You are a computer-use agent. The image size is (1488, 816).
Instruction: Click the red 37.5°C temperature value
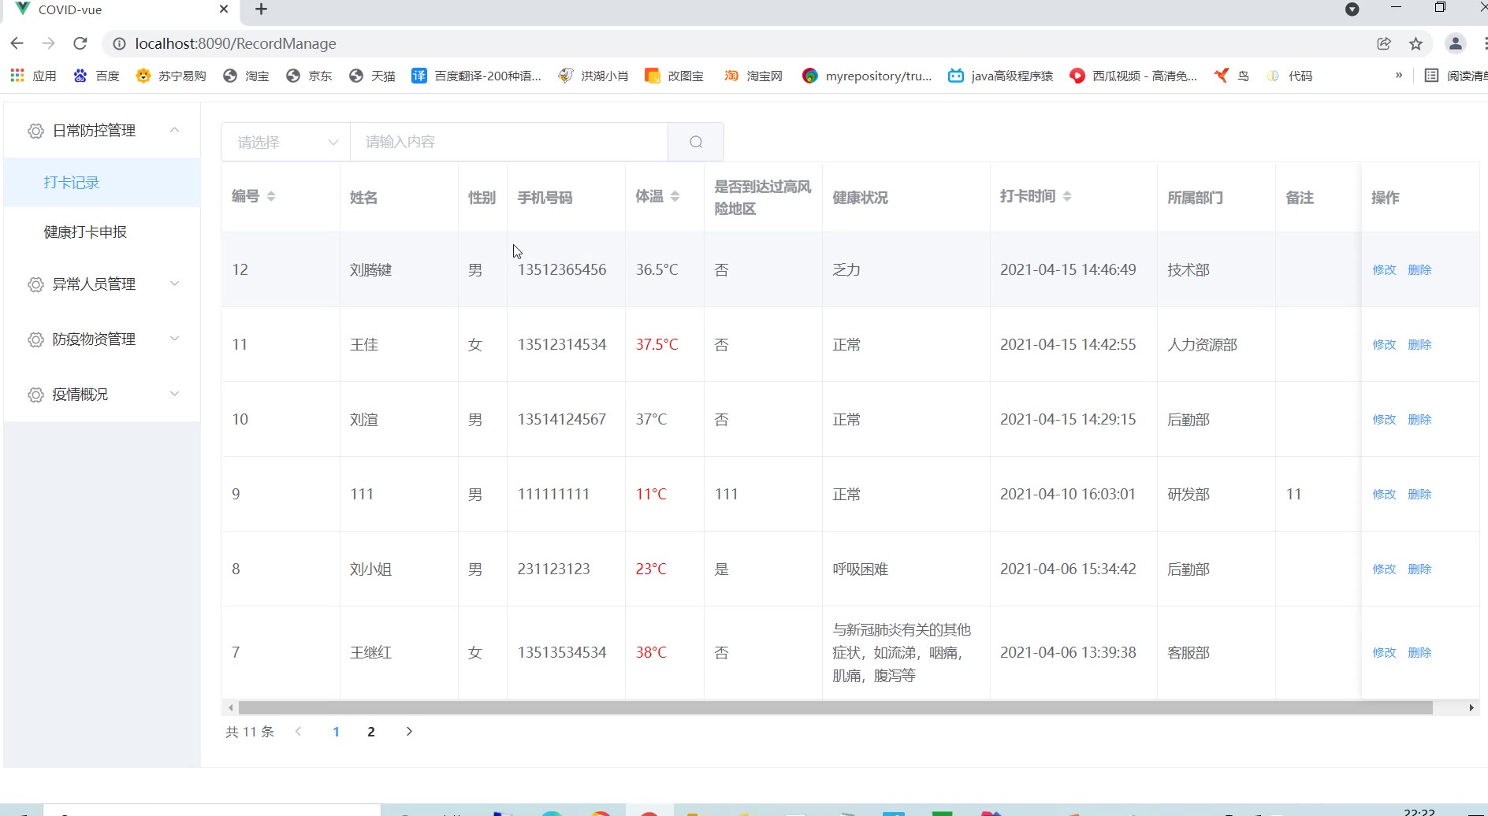pyautogui.click(x=657, y=344)
